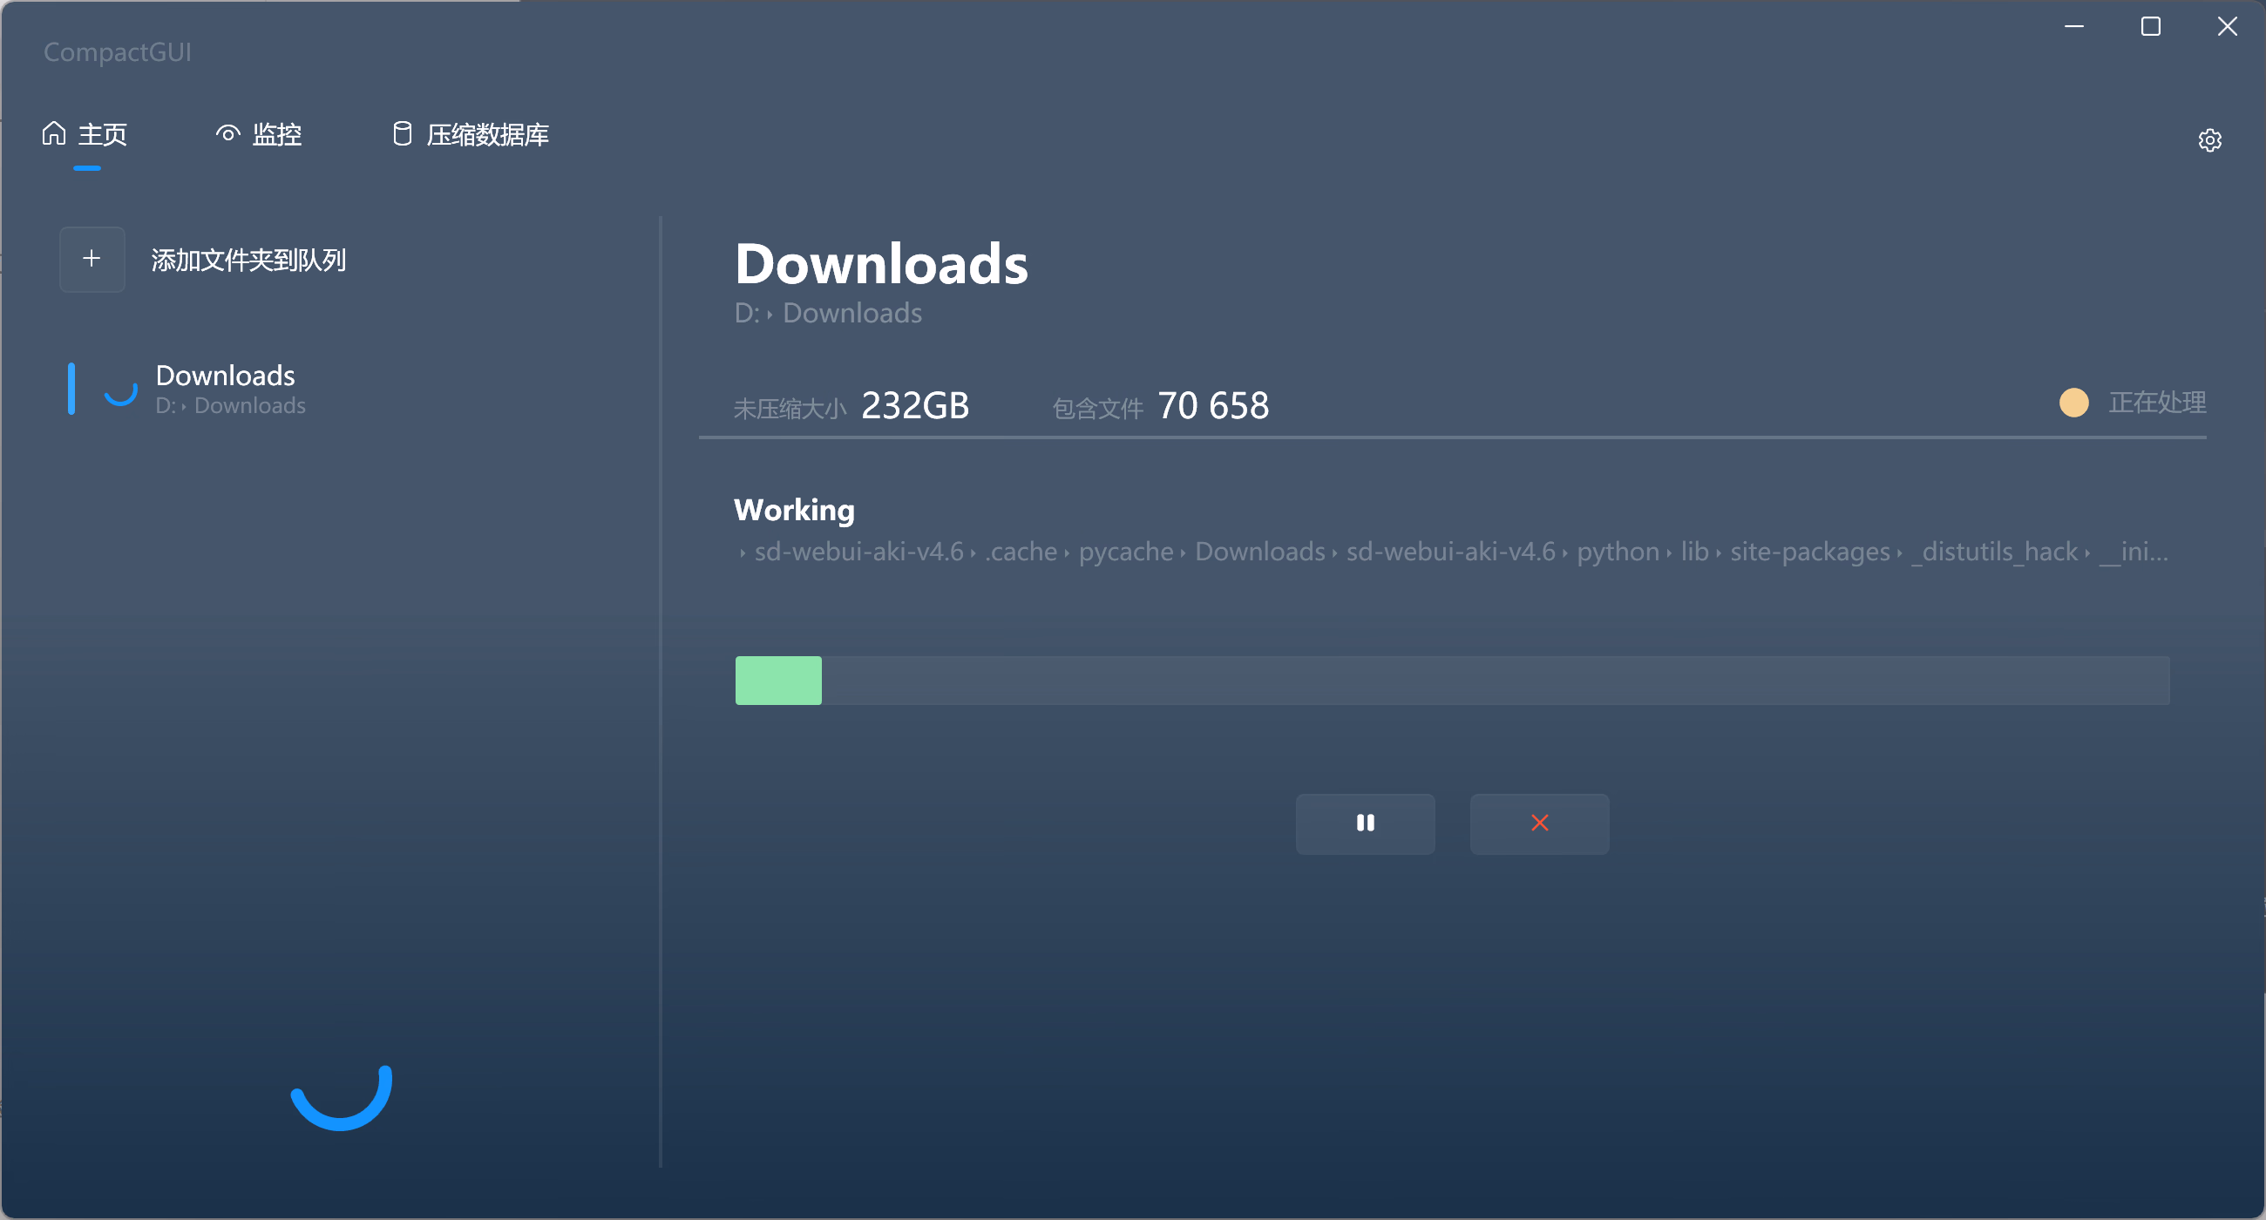Click the database icon beside 压缩数据库

coord(402,133)
